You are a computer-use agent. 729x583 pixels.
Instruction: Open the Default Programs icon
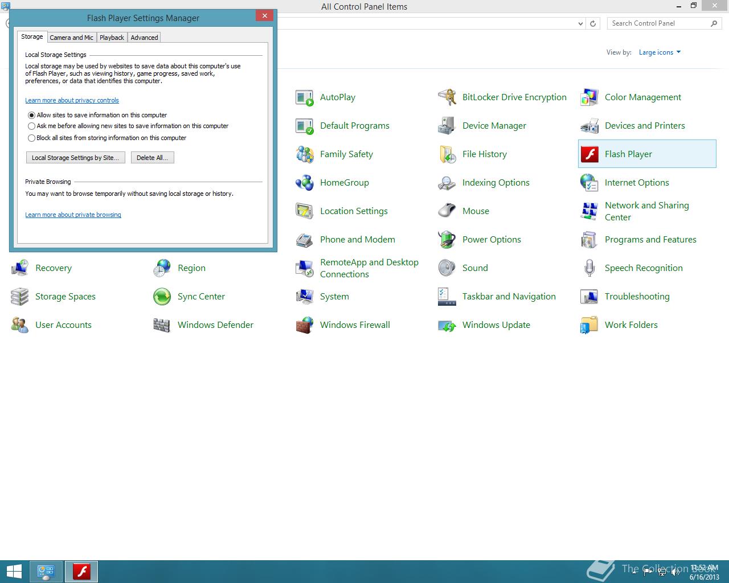click(305, 126)
